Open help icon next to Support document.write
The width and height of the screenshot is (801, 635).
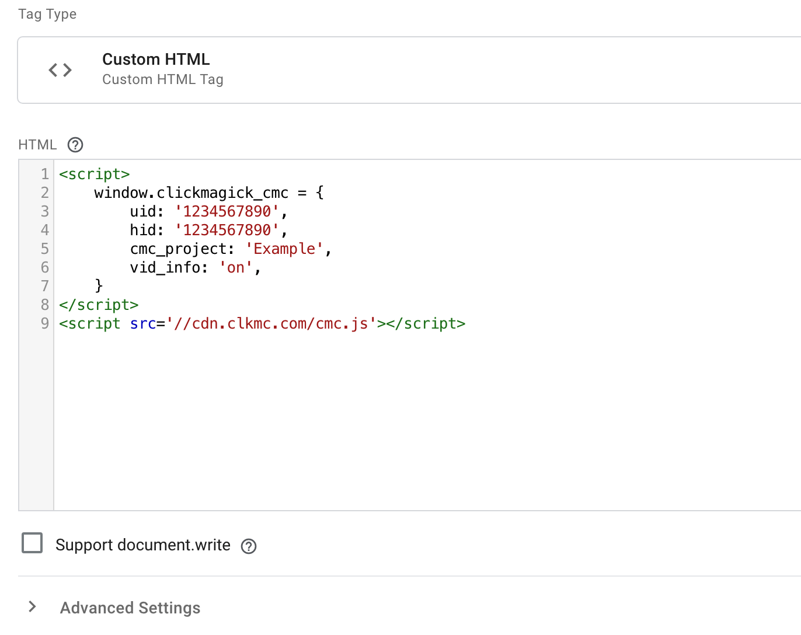point(249,546)
